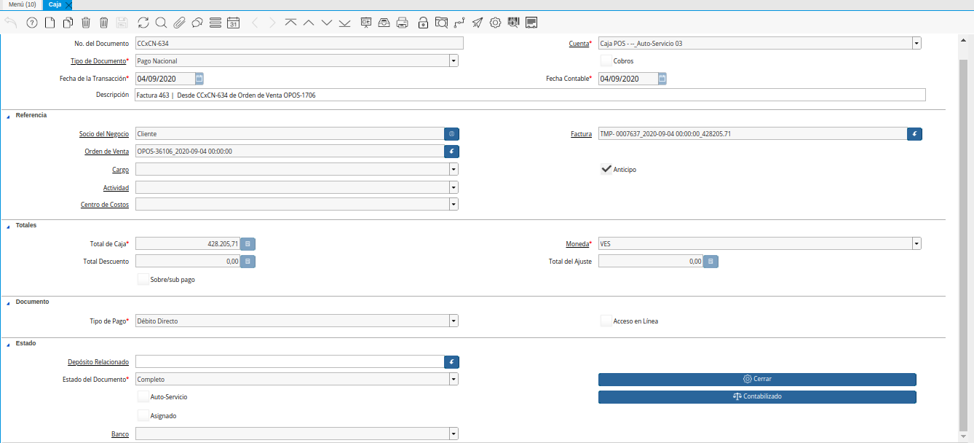The image size is (974, 443).
Task: Click the Refresh icon in the toolbar
Action: click(143, 23)
